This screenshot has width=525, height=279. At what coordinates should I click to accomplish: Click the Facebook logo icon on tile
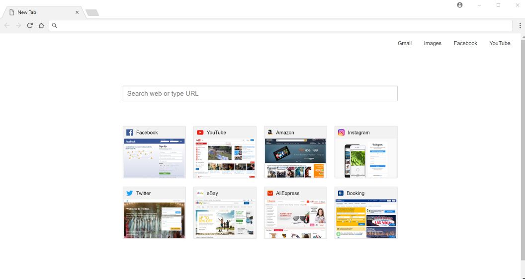(x=130, y=133)
